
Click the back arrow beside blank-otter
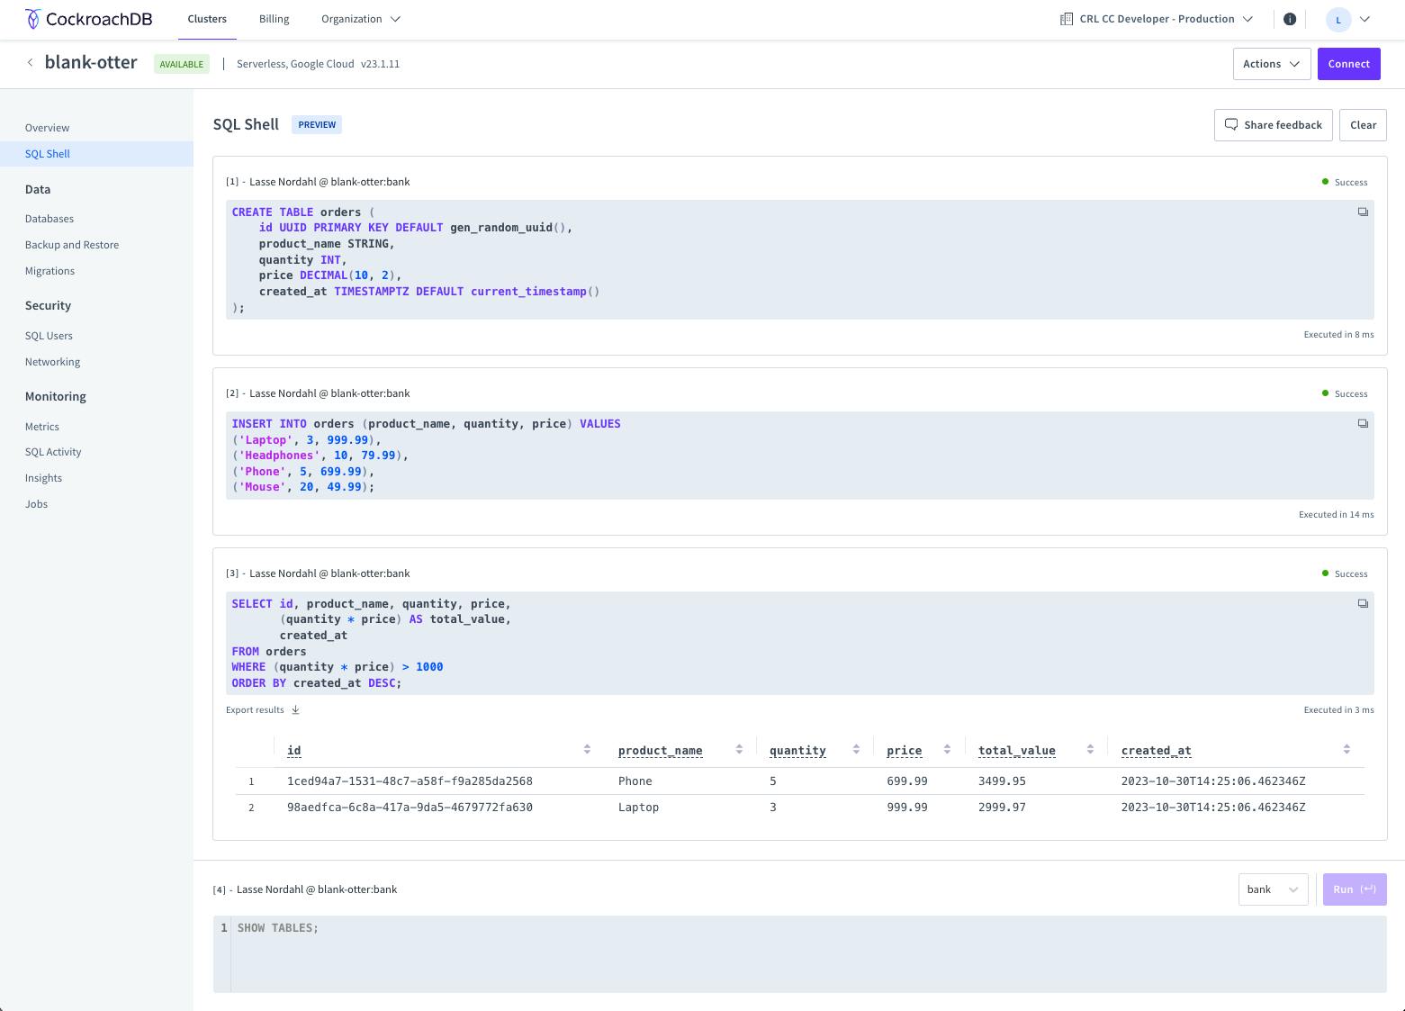[30, 63]
